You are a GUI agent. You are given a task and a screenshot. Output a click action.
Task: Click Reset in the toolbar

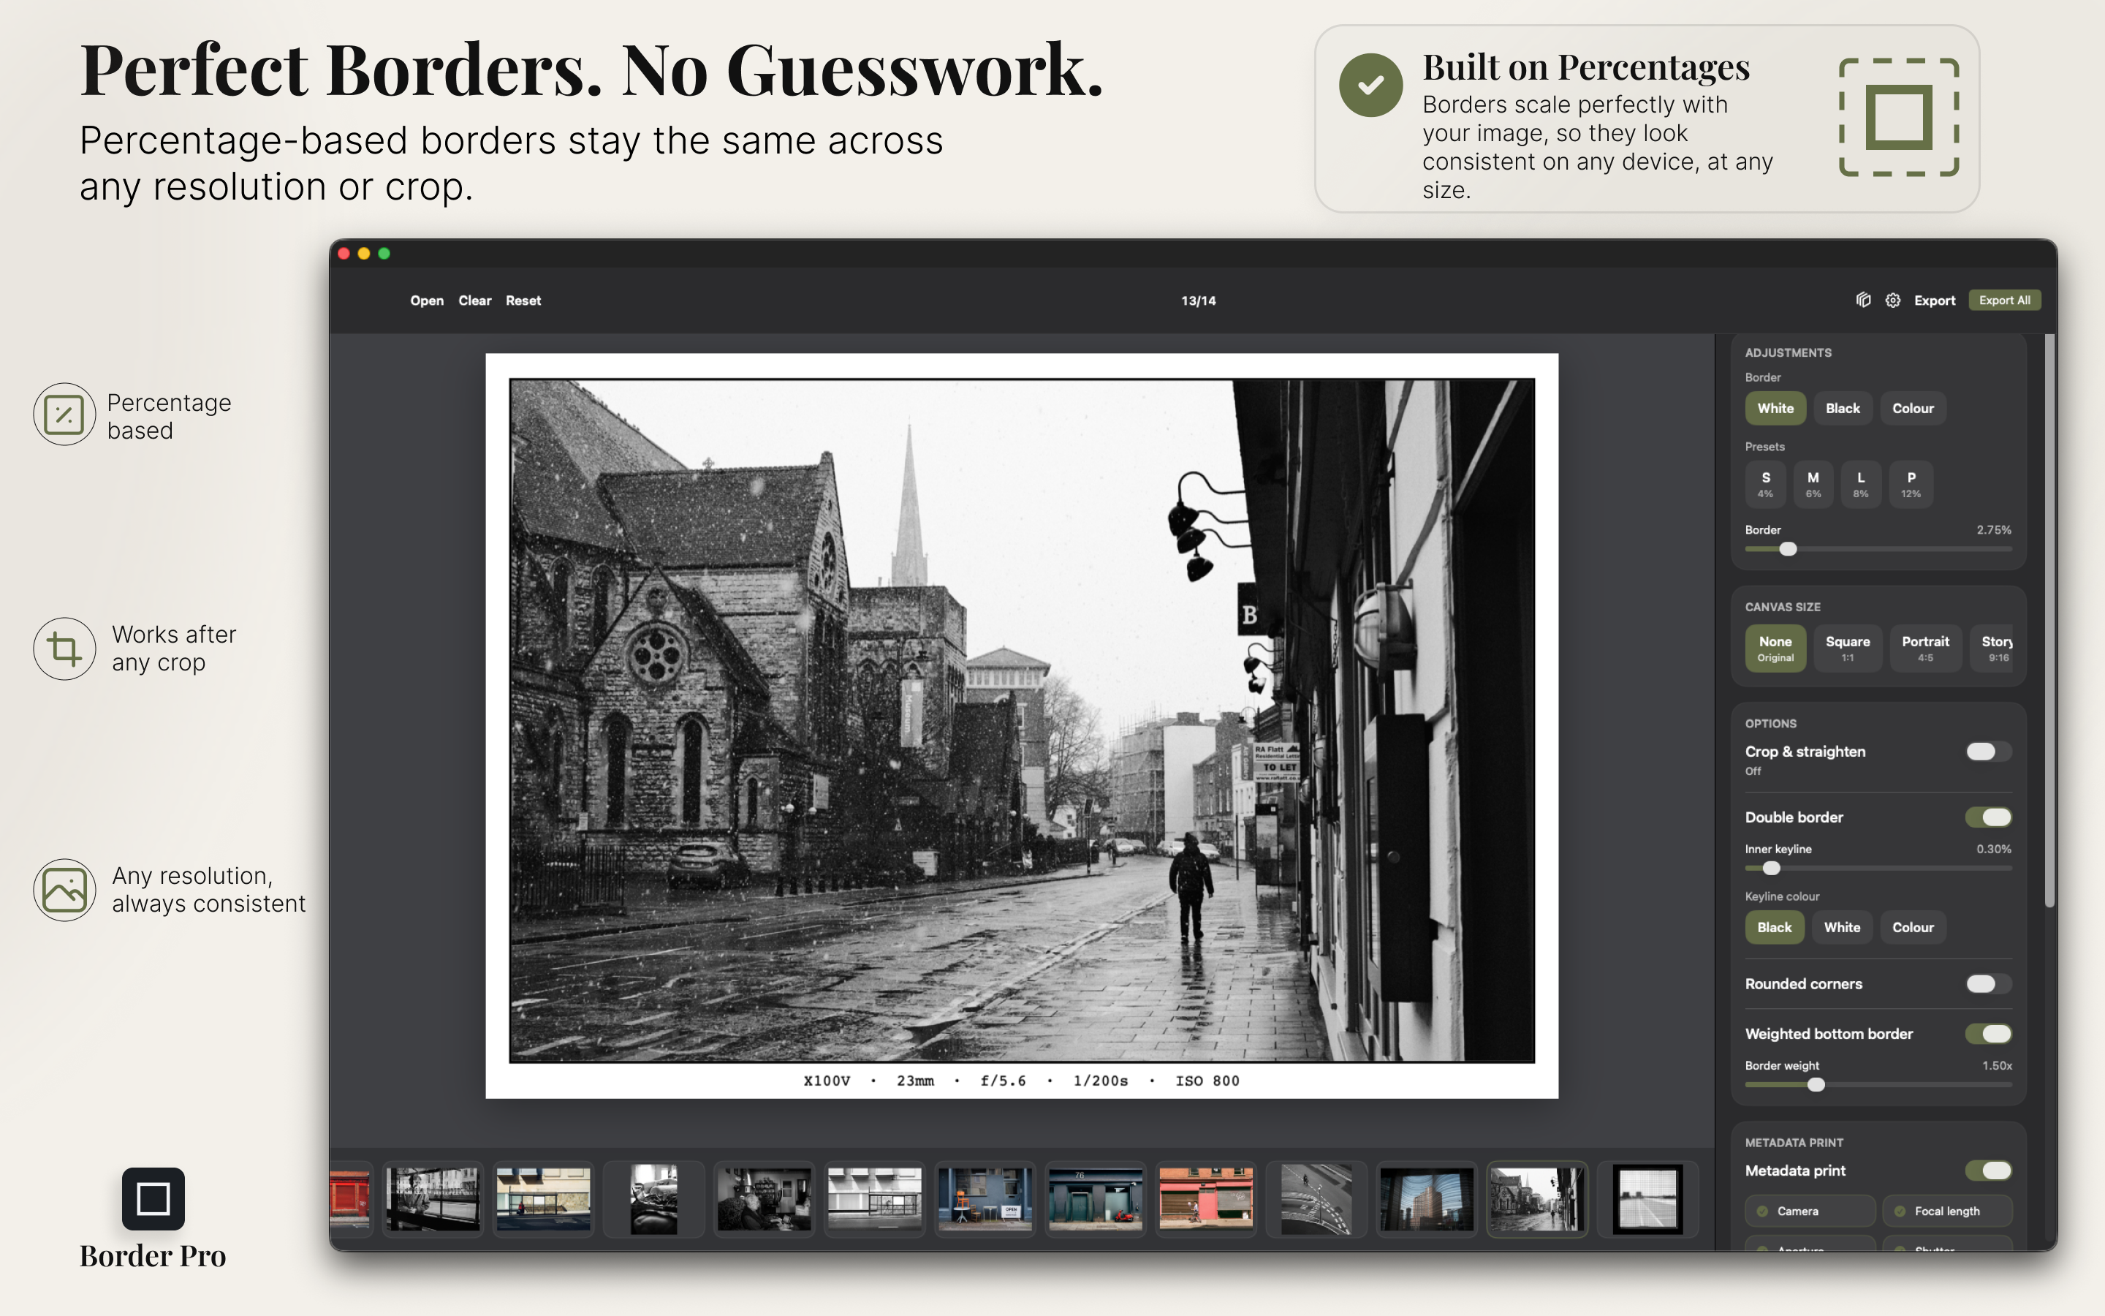coord(523,300)
